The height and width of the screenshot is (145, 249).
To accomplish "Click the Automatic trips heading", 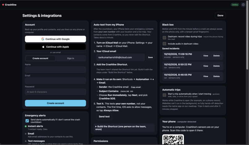I will pos(171,90).
